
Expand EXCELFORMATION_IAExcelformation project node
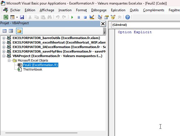tap(4, 47)
